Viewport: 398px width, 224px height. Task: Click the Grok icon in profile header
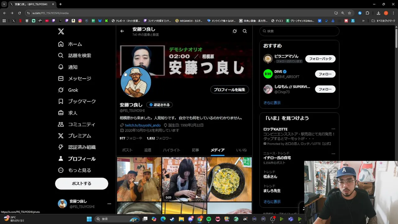point(235,31)
